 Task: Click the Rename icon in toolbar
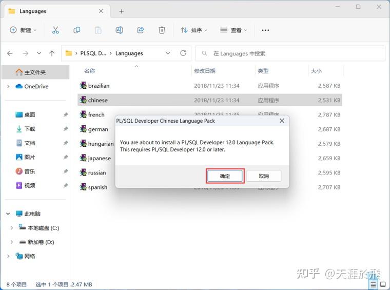(x=120, y=30)
